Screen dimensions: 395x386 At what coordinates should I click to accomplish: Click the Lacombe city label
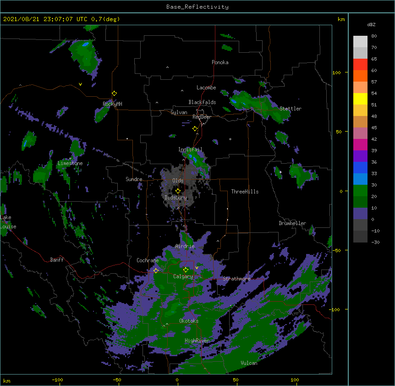tap(206, 88)
